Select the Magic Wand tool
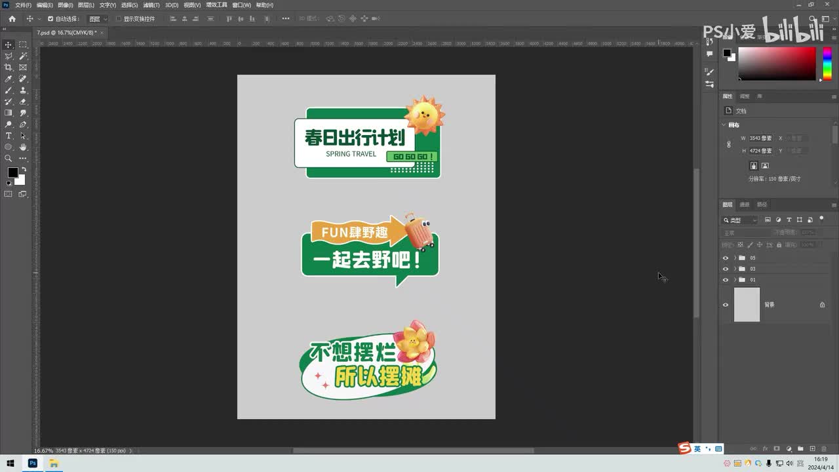This screenshot has width=839, height=472. [x=23, y=56]
